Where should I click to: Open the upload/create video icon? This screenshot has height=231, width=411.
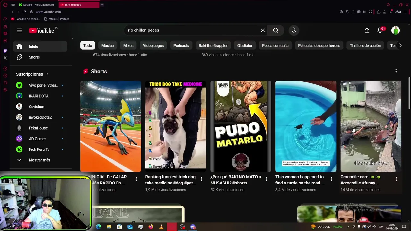367,30
